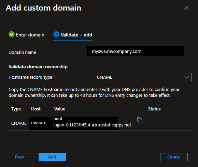
Task: Click the green Enter domain checkmark icon
Action: point(12,34)
